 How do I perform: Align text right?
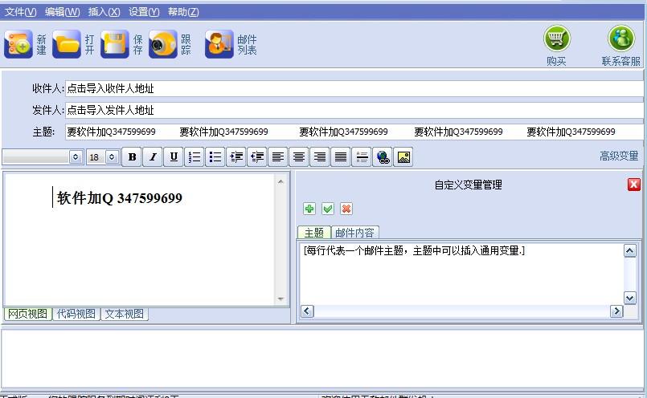pyautogui.click(x=320, y=157)
